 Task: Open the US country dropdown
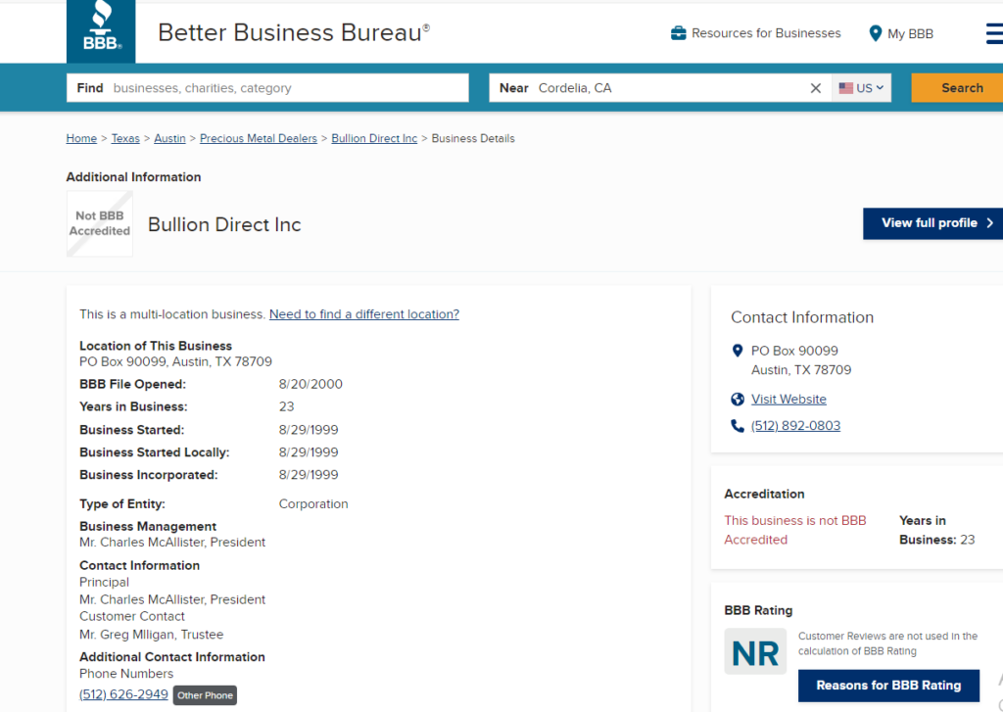(x=861, y=88)
